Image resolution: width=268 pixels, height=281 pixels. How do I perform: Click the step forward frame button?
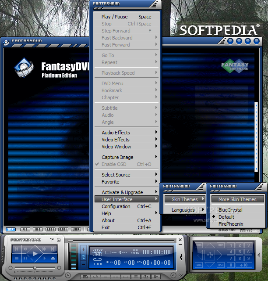(x=44, y=258)
